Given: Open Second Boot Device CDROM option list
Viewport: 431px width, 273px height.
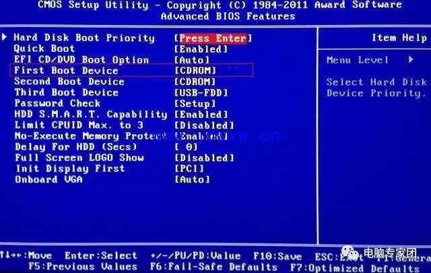Looking at the screenshot, I should pos(195,82).
